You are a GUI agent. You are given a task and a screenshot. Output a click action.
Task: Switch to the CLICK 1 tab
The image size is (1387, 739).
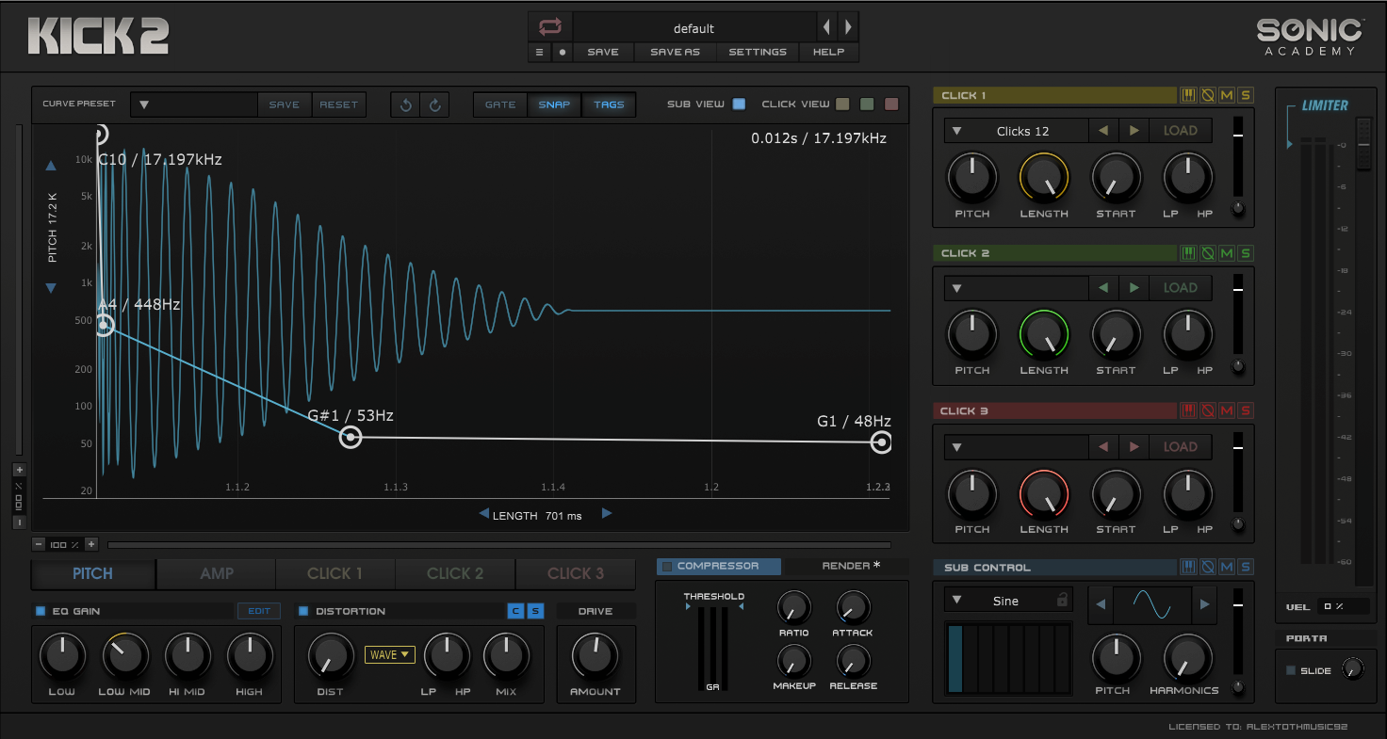pyautogui.click(x=335, y=573)
